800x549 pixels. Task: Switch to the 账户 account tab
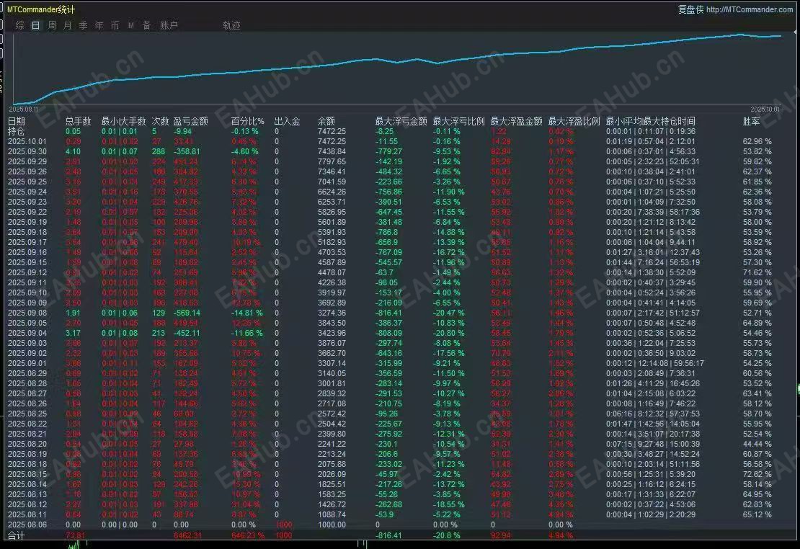coord(169,25)
